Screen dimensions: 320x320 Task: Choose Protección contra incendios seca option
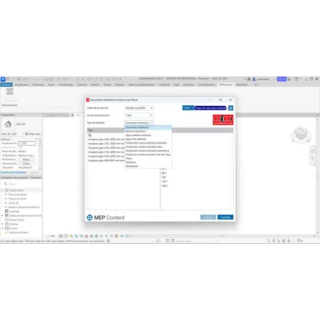(x=148, y=147)
